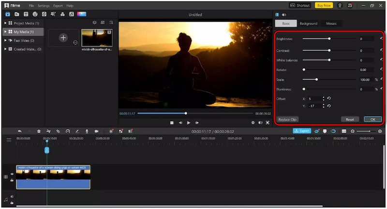Open the Export menu
Viewport: 387px width, 209px height.
[58, 5]
